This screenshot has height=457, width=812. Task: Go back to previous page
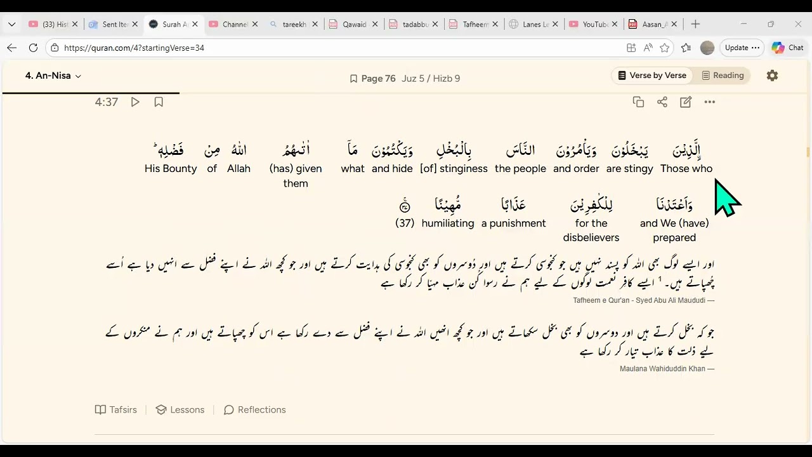pos(12,48)
